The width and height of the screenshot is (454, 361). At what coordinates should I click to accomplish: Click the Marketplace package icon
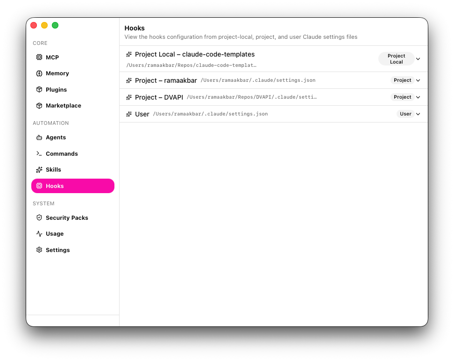pos(39,106)
